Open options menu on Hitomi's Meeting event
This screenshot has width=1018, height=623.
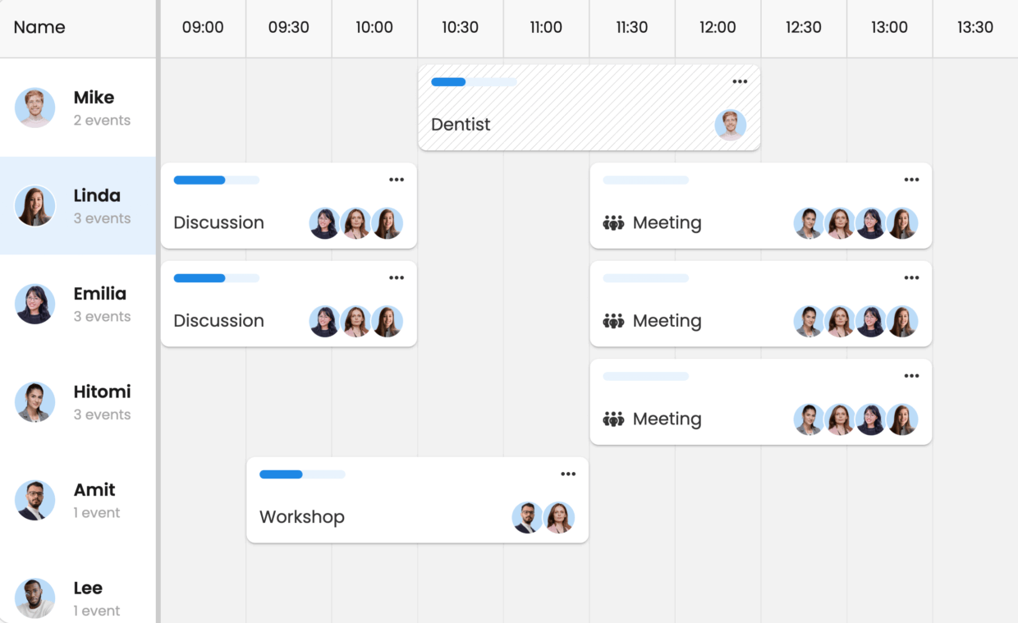911,376
